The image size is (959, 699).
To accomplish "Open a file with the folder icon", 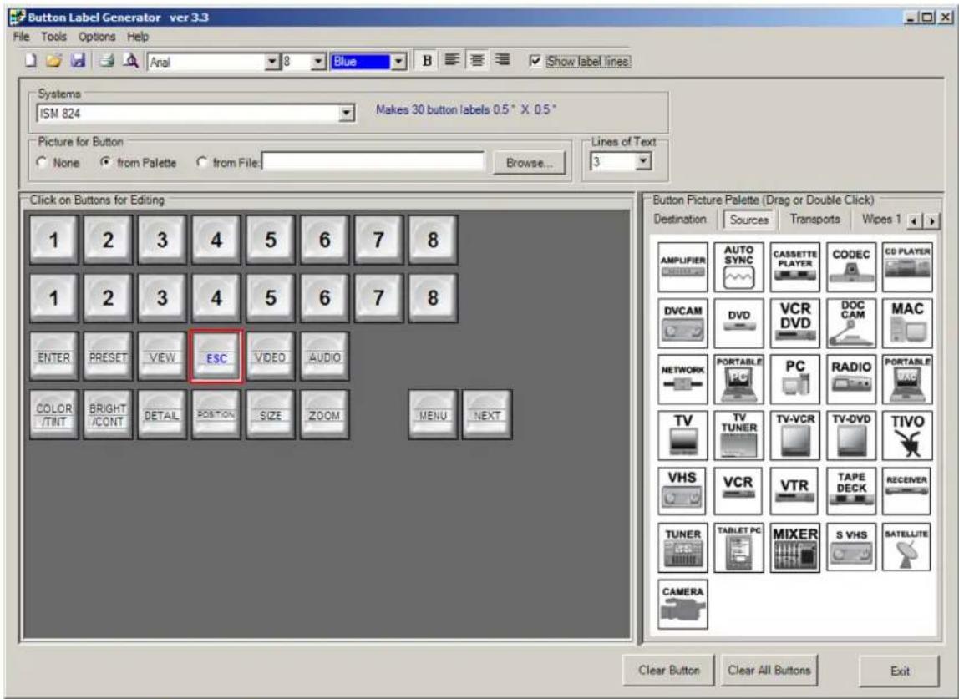I will pos(53,60).
